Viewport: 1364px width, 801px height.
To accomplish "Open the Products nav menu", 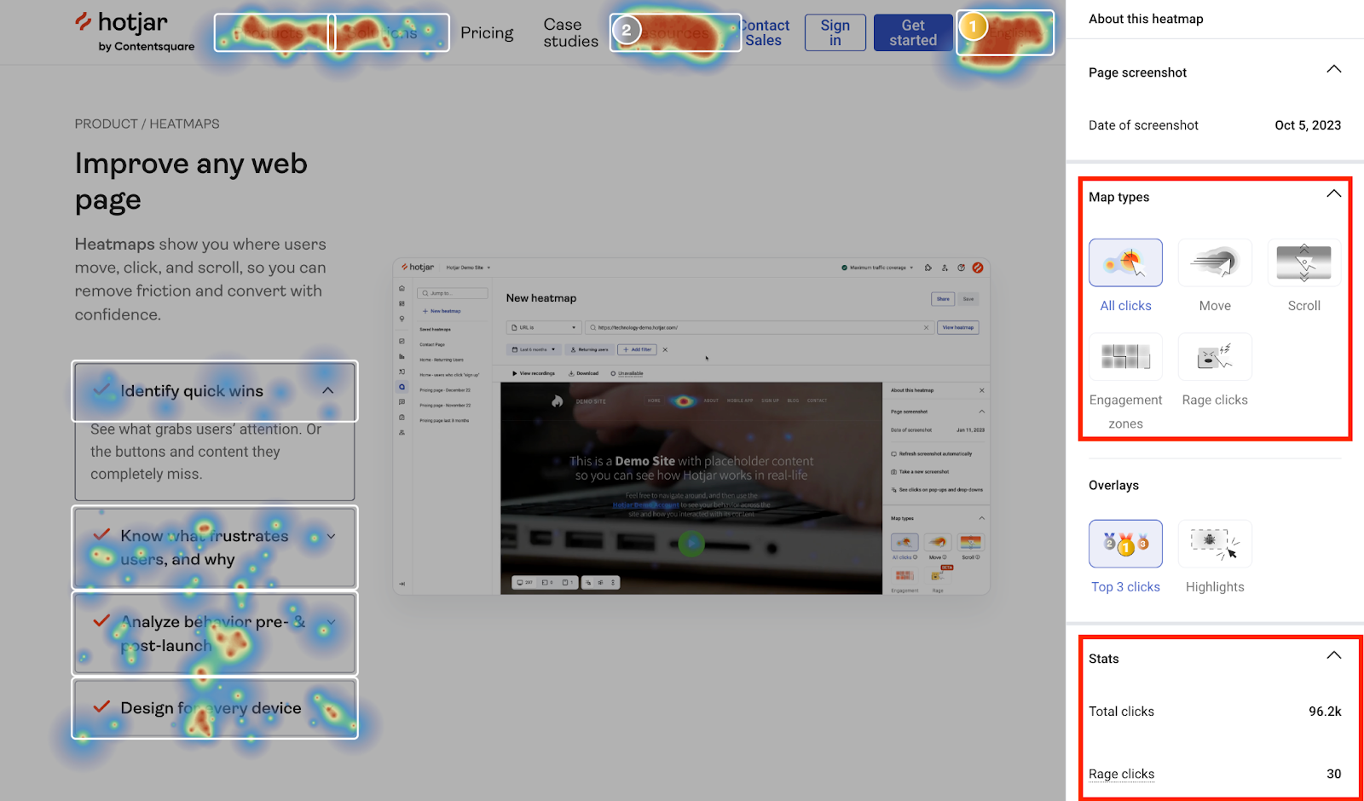I will [274, 32].
